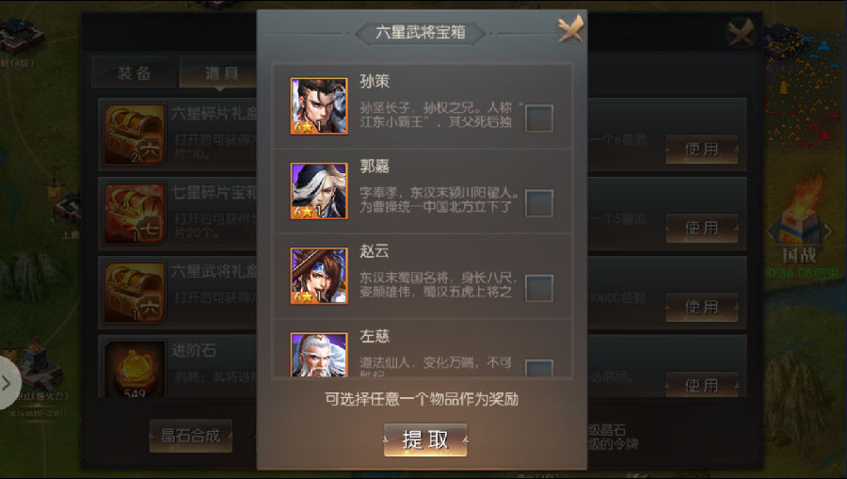Check the box beside 孙策
Viewport: 847px width, 479px height.
click(x=539, y=119)
